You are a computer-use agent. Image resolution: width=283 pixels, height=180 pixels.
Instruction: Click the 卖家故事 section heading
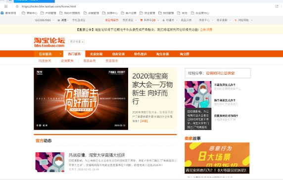pos(192,138)
